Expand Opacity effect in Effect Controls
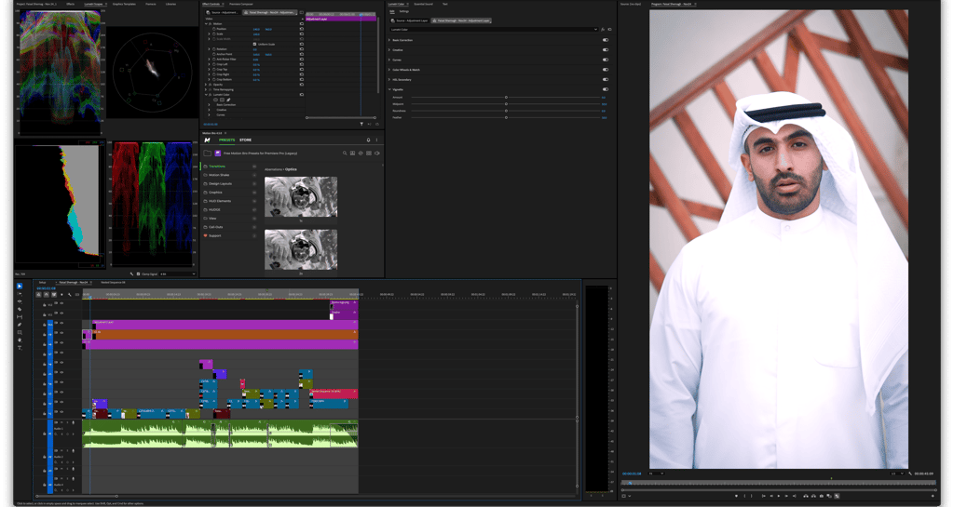The height and width of the screenshot is (507, 954). coord(206,85)
